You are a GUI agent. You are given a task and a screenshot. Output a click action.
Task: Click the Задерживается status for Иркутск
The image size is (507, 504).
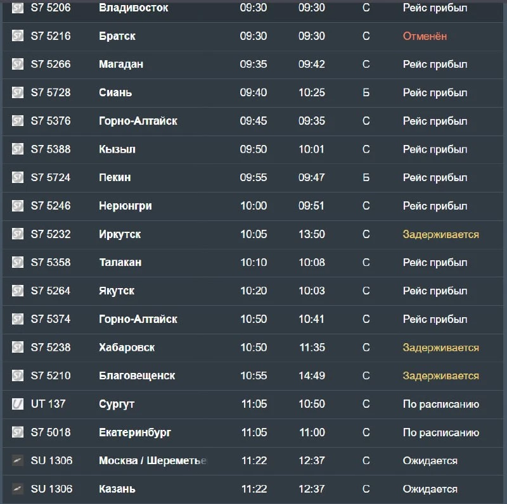tap(440, 234)
